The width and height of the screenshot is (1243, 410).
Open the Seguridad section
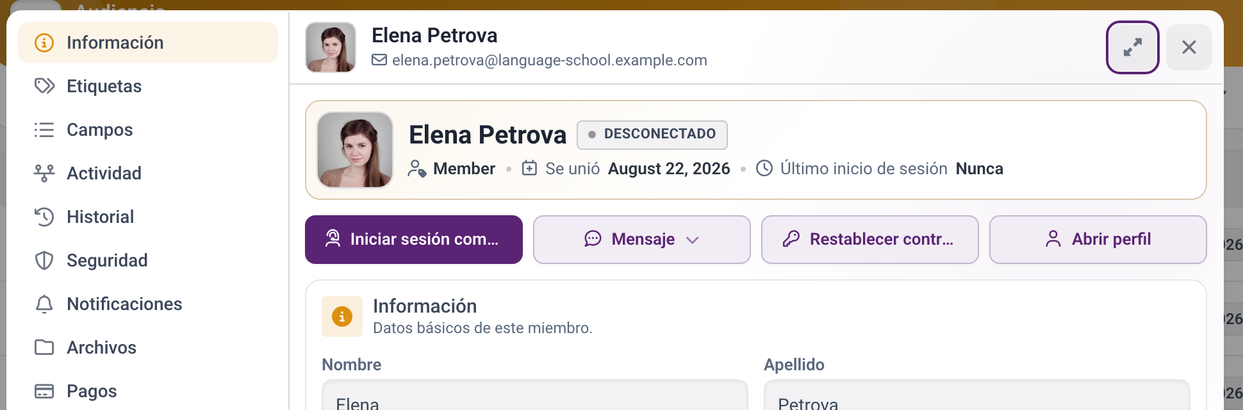click(x=148, y=260)
